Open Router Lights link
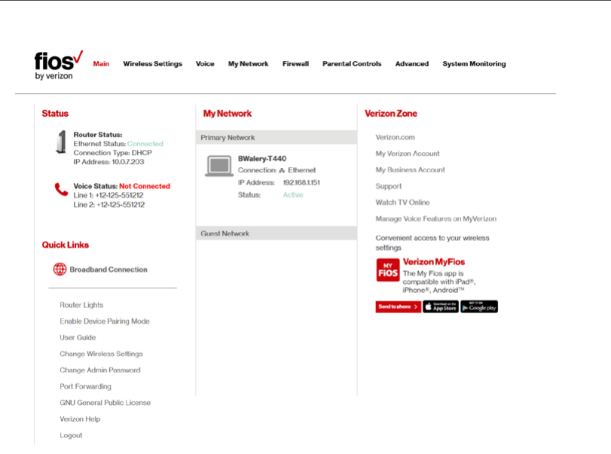Image resolution: width=611 pixels, height=454 pixels. pyautogui.click(x=81, y=305)
